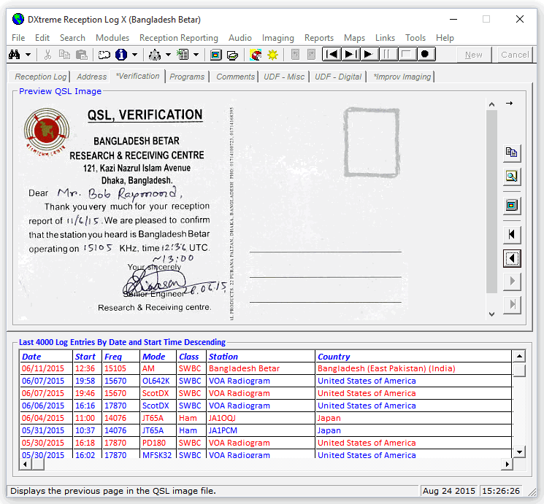Screen dimensions: 544x504
Task: Open the Edit menu
Action: (42, 38)
